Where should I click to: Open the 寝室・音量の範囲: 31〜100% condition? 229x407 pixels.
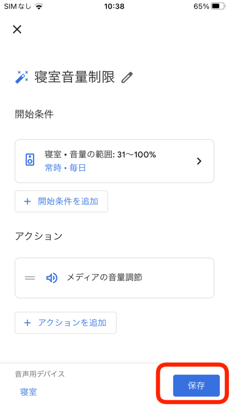114,161
